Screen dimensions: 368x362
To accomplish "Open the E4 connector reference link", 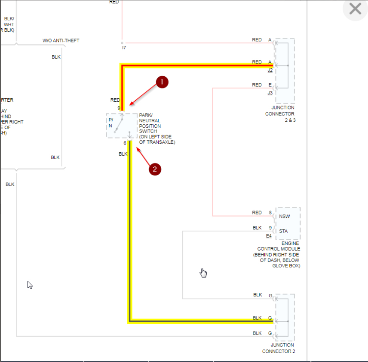I will pyautogui.click(x=269, y=236).
